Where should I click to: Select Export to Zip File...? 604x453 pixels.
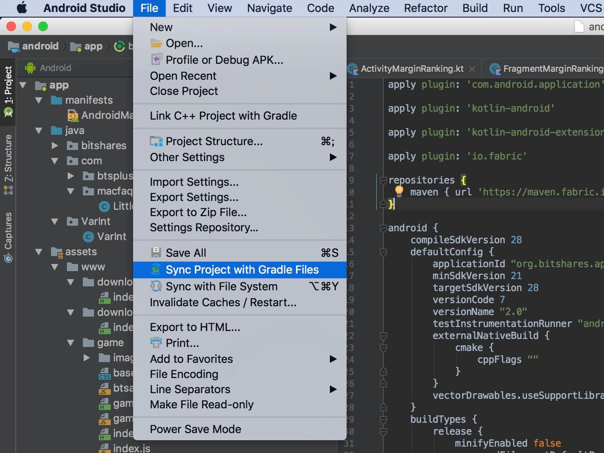pos(240,212)
